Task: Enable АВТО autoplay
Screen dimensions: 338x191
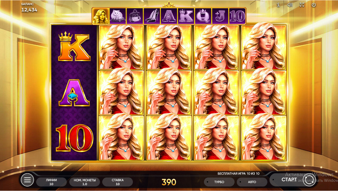Action: 252,182
